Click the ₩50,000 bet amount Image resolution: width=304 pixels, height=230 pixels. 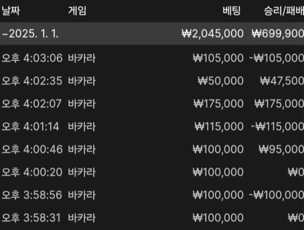pos(220,81)
